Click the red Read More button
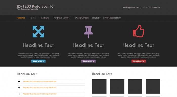This screenshot has height=97, width=177. pos(139,61)
